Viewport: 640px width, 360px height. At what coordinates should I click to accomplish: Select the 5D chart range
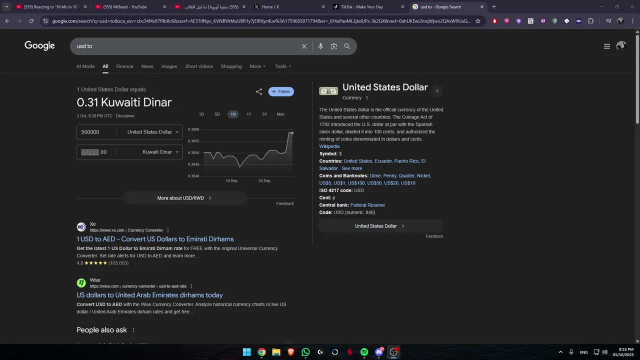tap(217, 114)
